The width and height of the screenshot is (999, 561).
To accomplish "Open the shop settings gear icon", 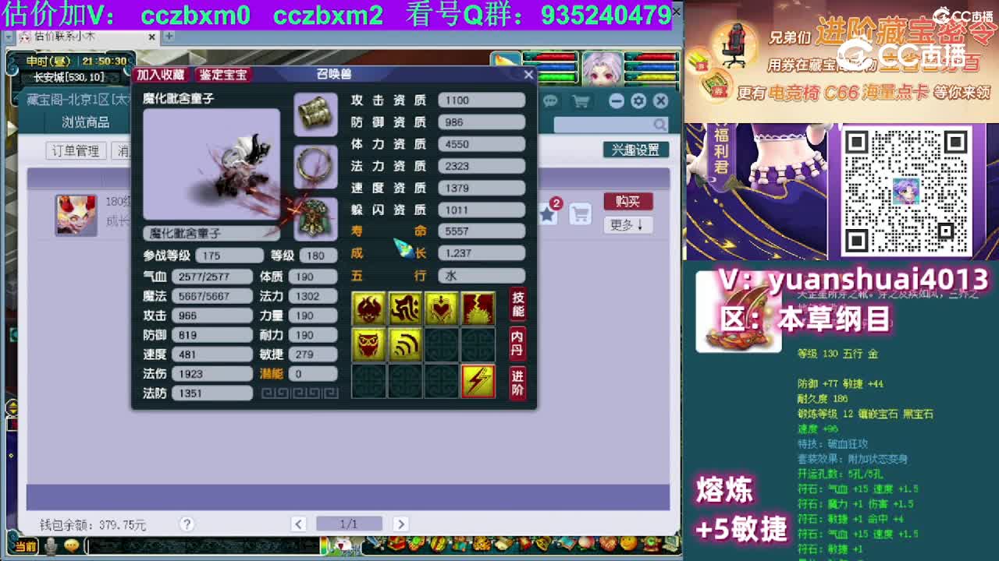I will point(638,101).
